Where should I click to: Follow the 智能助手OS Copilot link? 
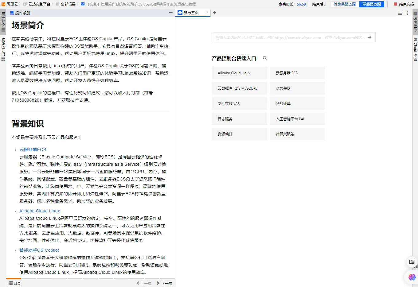click(x=39, y=250)
